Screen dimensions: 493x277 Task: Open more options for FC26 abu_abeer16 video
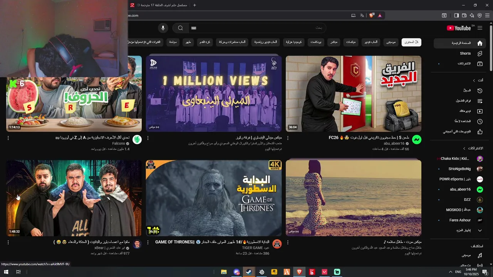point(288,138)
